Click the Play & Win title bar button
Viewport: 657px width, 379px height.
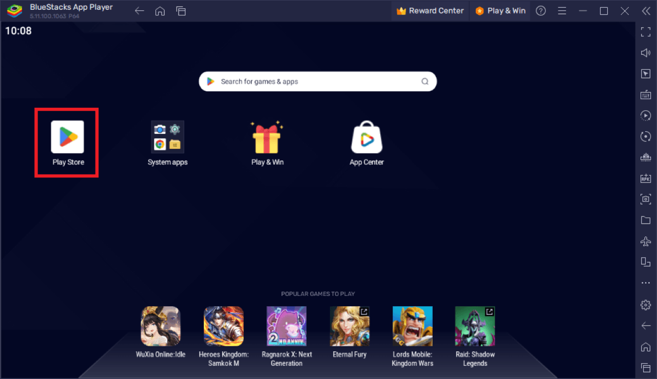point(500,11)
